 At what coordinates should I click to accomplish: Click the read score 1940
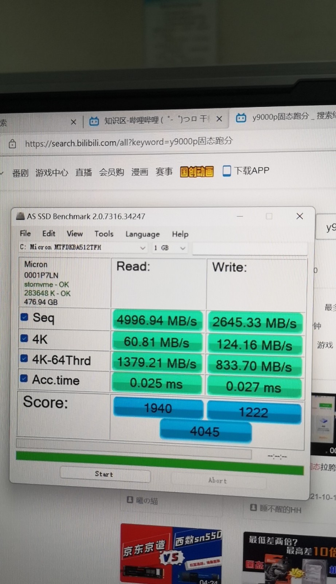coord(158,408)
